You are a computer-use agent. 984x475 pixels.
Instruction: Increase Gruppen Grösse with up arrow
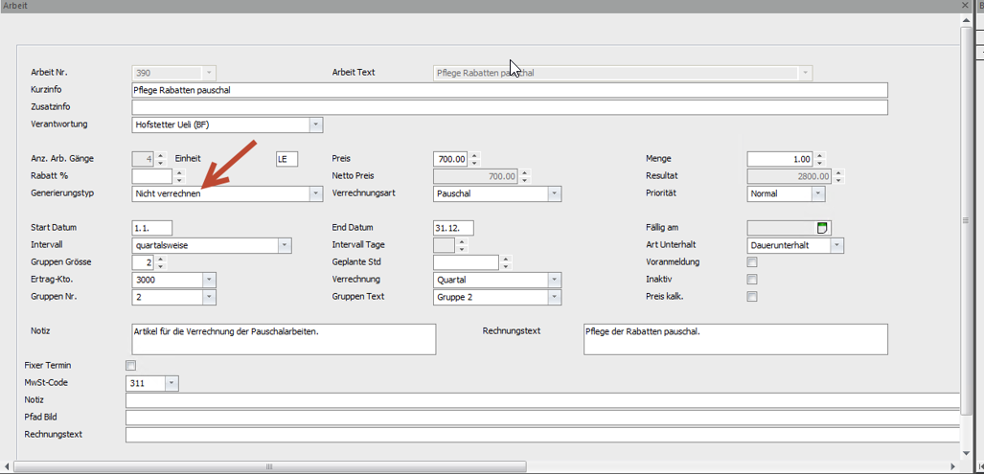(161, 259)
